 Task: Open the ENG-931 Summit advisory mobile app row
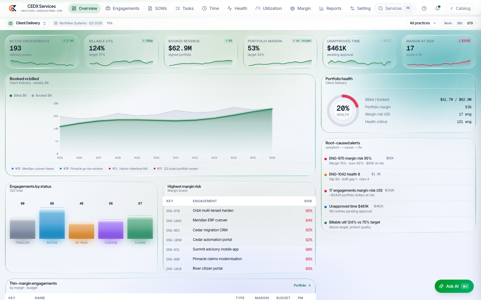(x=239, y=249)
